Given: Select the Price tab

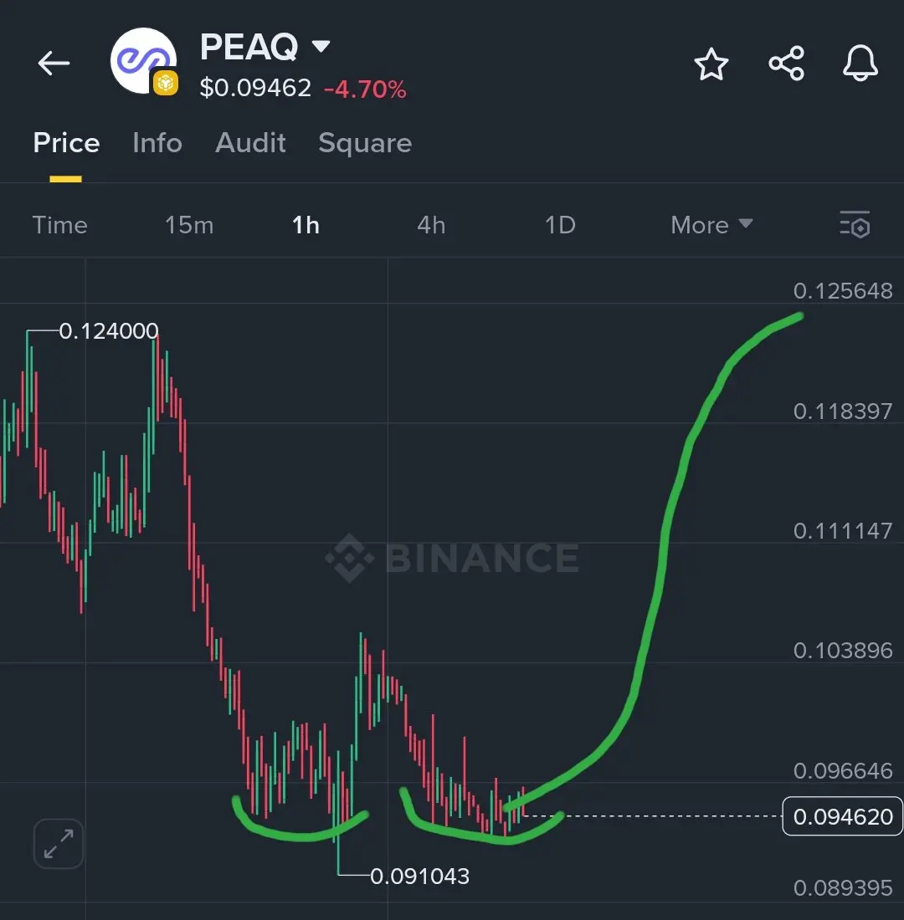Looking at the screenshot, I should point(66,142).
